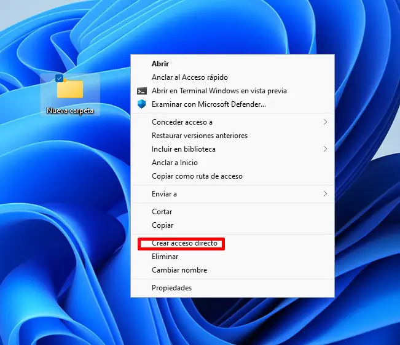Click the Nueva carpeta folder name label
The width and height of the screenshot is (400, 345).
pyautogui.click(x=70, y=110)
